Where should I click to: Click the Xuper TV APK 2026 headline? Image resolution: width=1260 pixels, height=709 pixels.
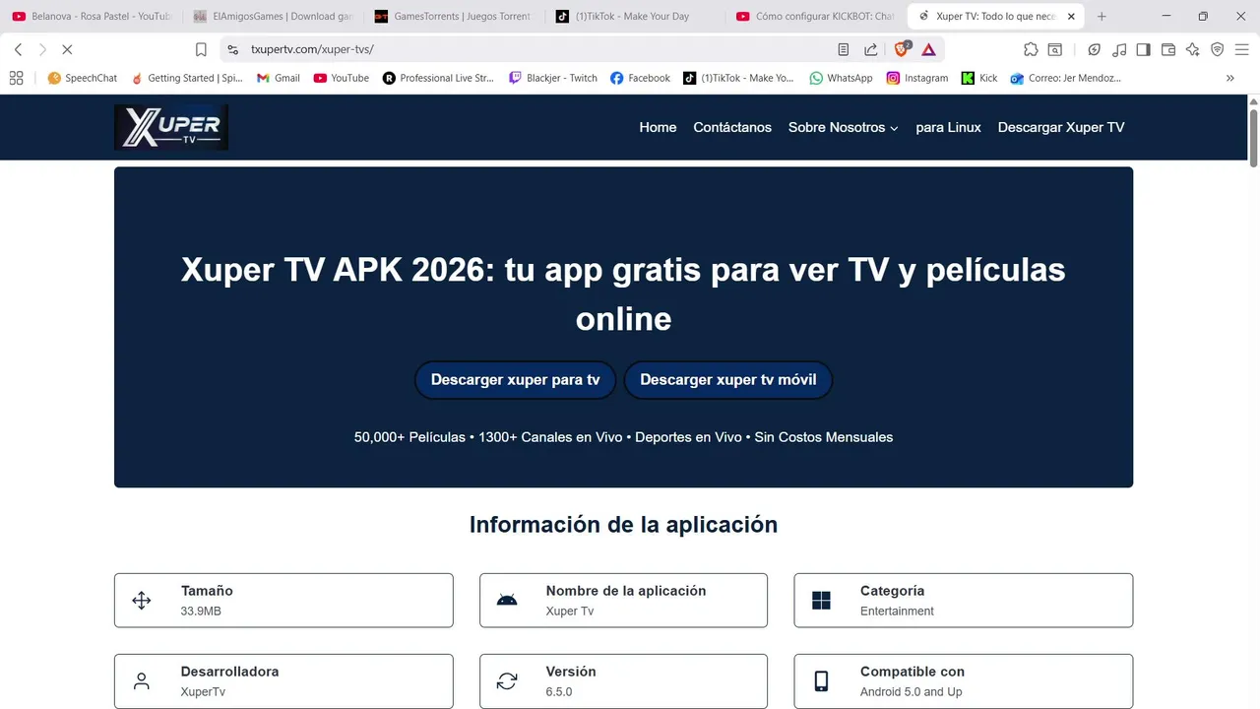623,293
